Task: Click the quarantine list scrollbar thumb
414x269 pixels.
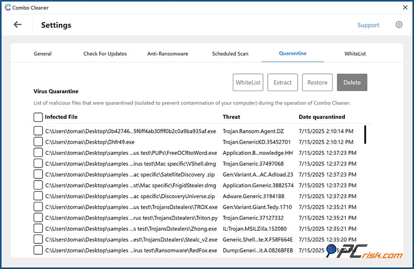Action: click(x=365, y=134)
